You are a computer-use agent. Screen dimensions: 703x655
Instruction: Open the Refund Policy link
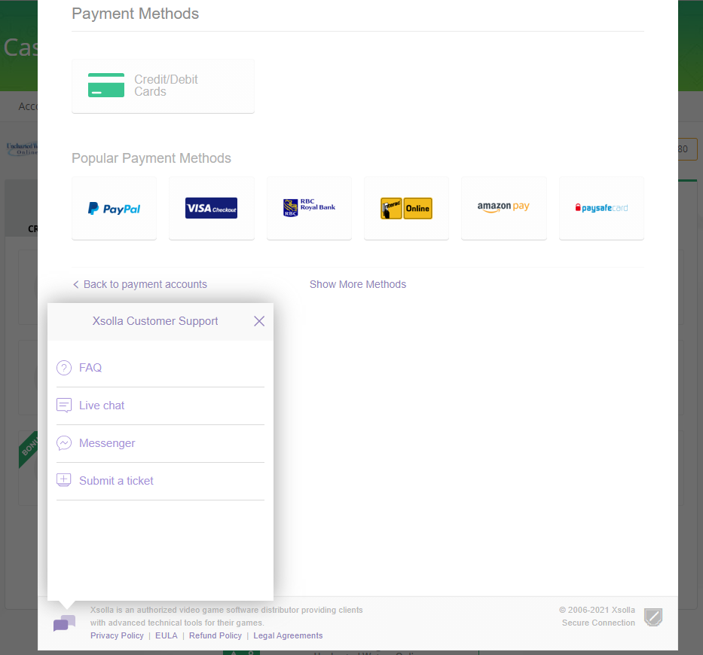coord(215,635)
